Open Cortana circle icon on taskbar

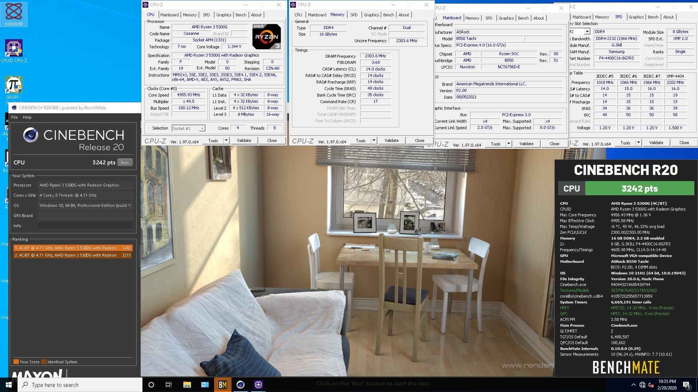pyautogui.click(x=151, y=385)
